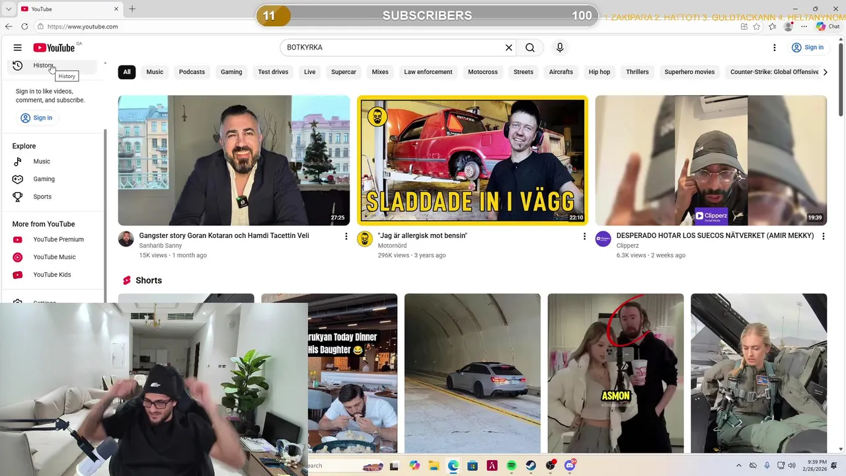Reload the YouTube page
Image resolution: width=846 pixels, height=476 pixels.
(x=24, y=26)
